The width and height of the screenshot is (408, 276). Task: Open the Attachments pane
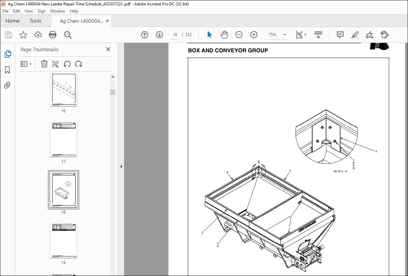coord(7,85)
